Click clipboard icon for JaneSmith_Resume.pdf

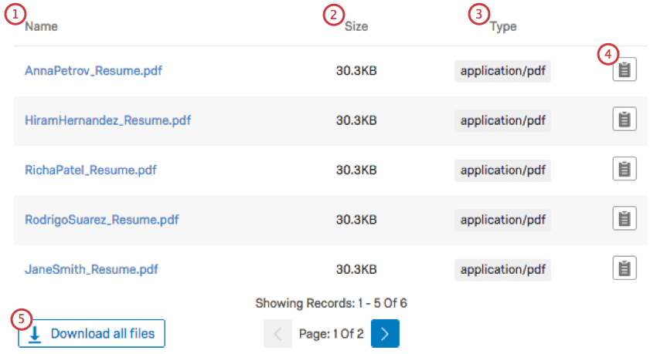coord(625,268)
